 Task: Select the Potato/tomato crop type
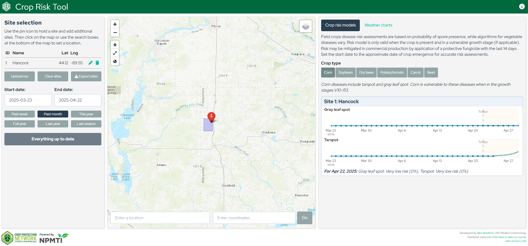(x=392, y=73)
